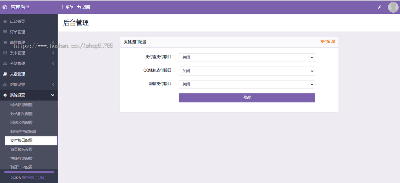Screen dimensions: 400x183
Task: Click the 对接设置 cubes icon
Action: coord(5,85)
